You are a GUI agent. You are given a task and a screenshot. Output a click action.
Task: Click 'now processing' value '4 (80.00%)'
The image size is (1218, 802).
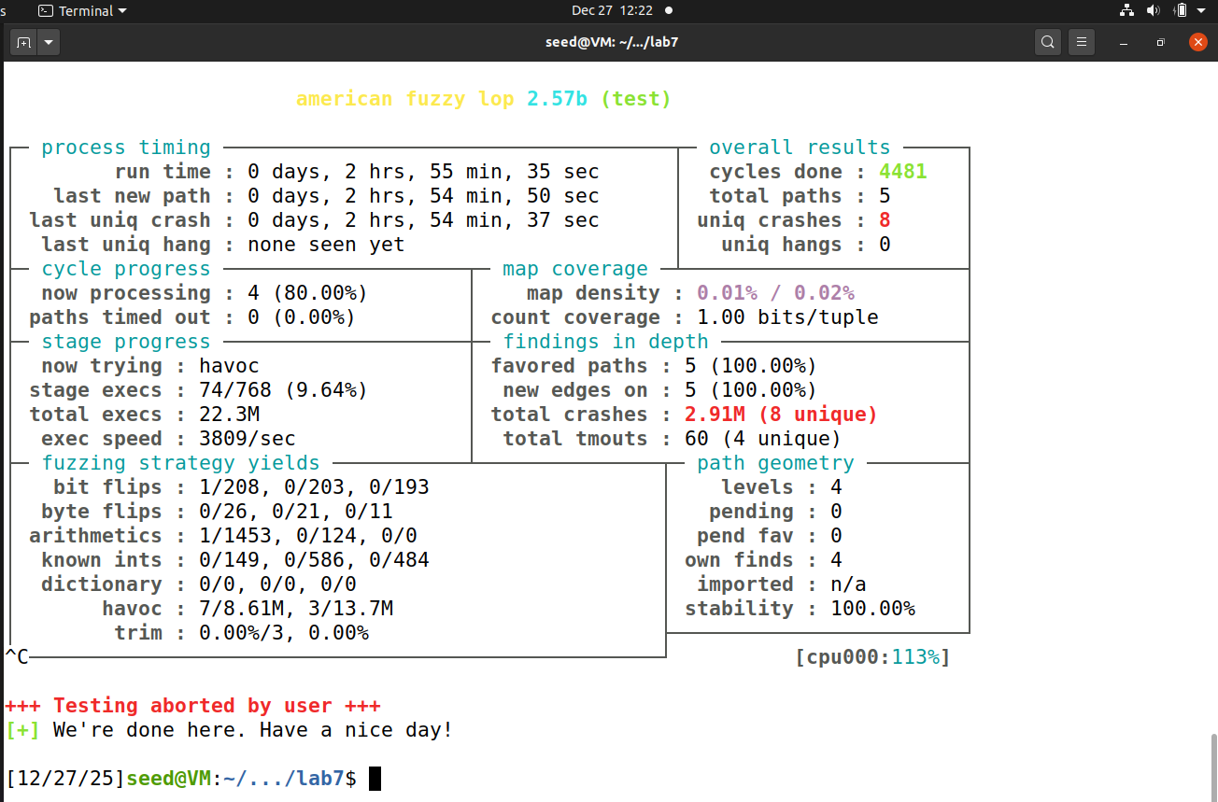[307, 293]
